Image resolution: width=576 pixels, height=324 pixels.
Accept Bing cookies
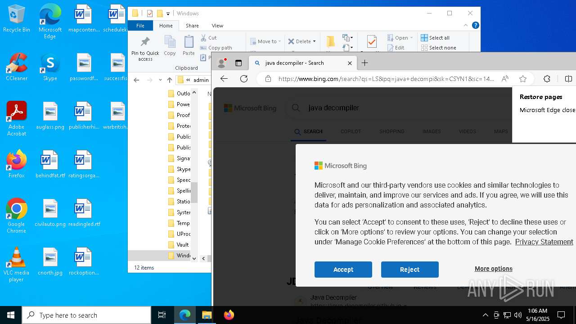click(343, 270)
